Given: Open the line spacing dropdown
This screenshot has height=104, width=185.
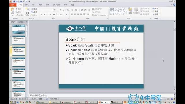Looking at the screenshot, I should point(89,10).
